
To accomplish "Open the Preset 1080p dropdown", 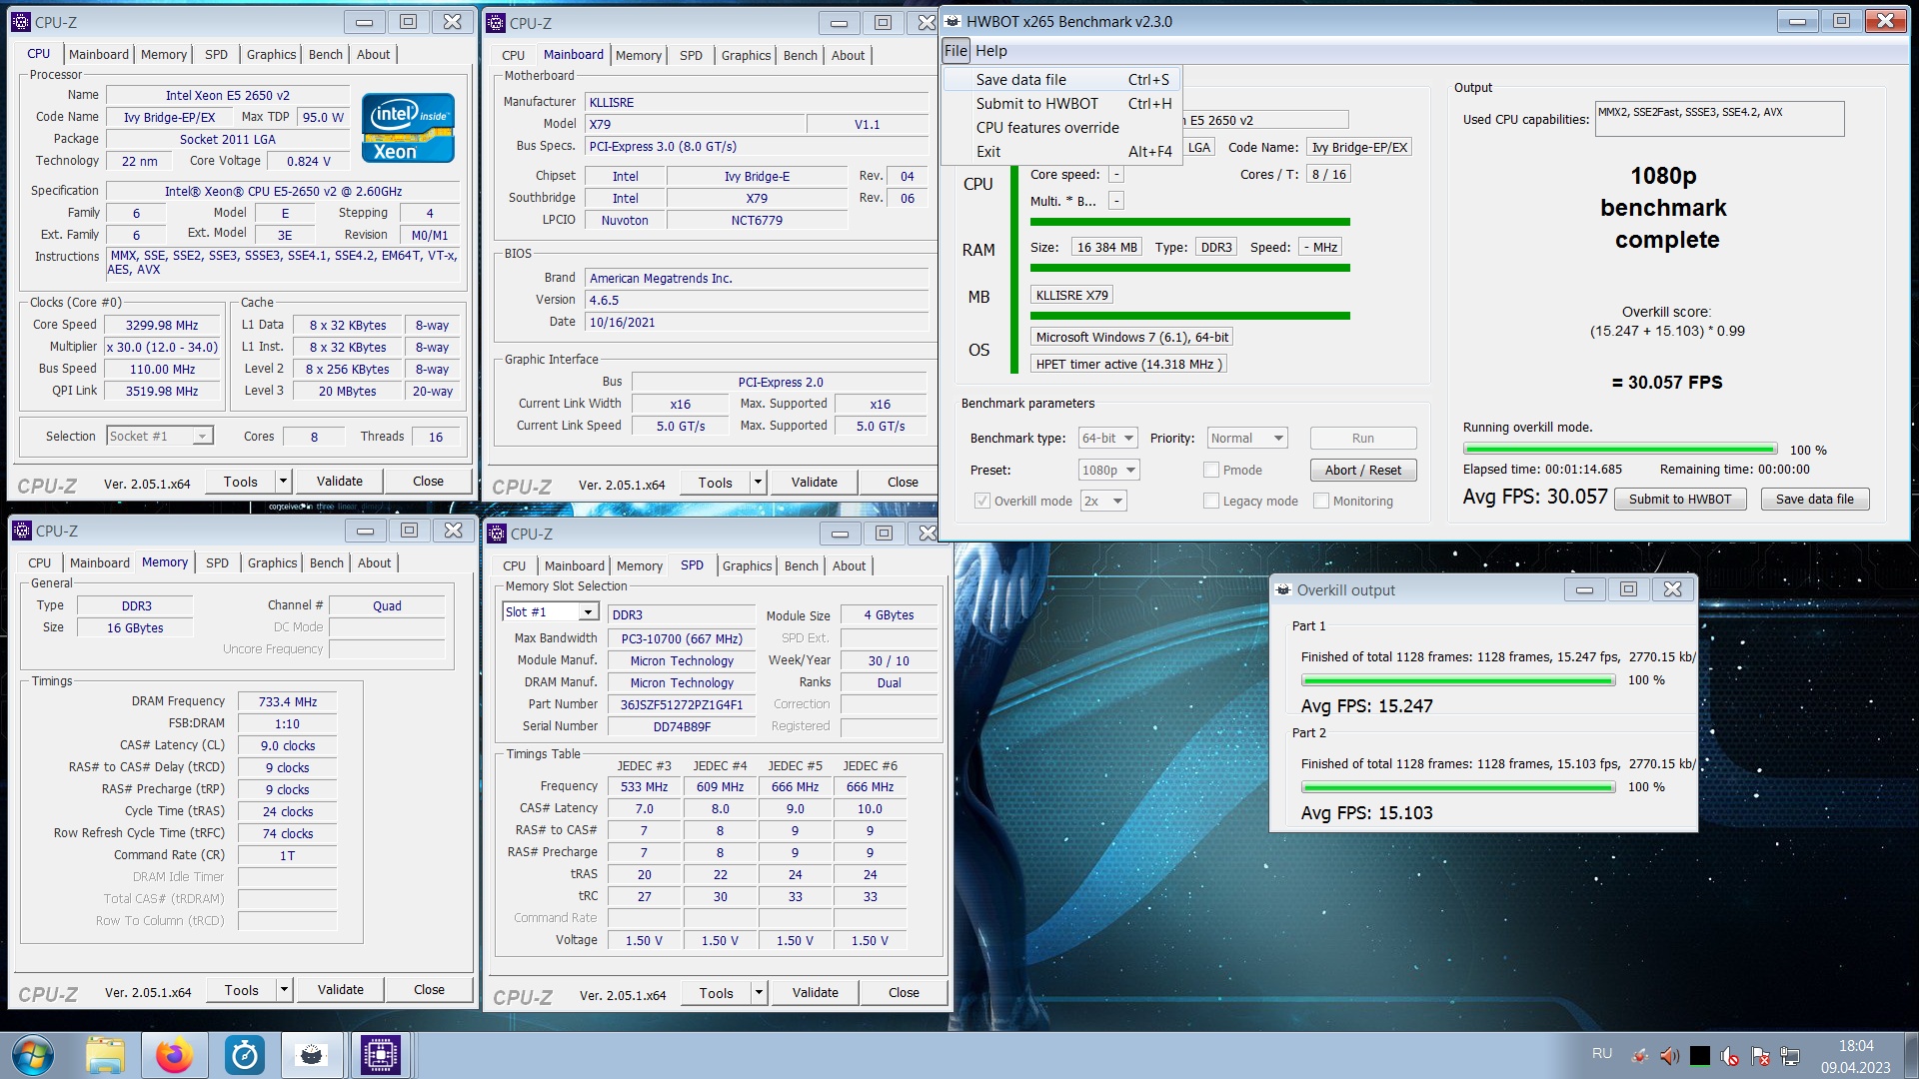I will tap(1109, 470).
